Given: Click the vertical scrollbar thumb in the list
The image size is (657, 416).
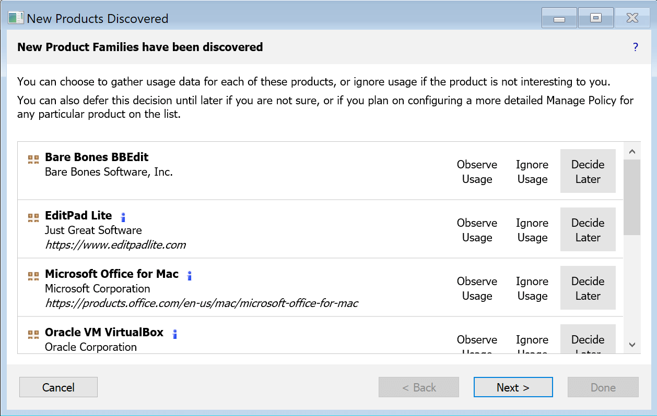Looking at the screenshot, I should (x=632, y=197).
